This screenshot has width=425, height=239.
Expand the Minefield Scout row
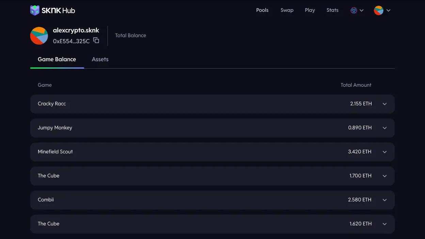(384, 152)
